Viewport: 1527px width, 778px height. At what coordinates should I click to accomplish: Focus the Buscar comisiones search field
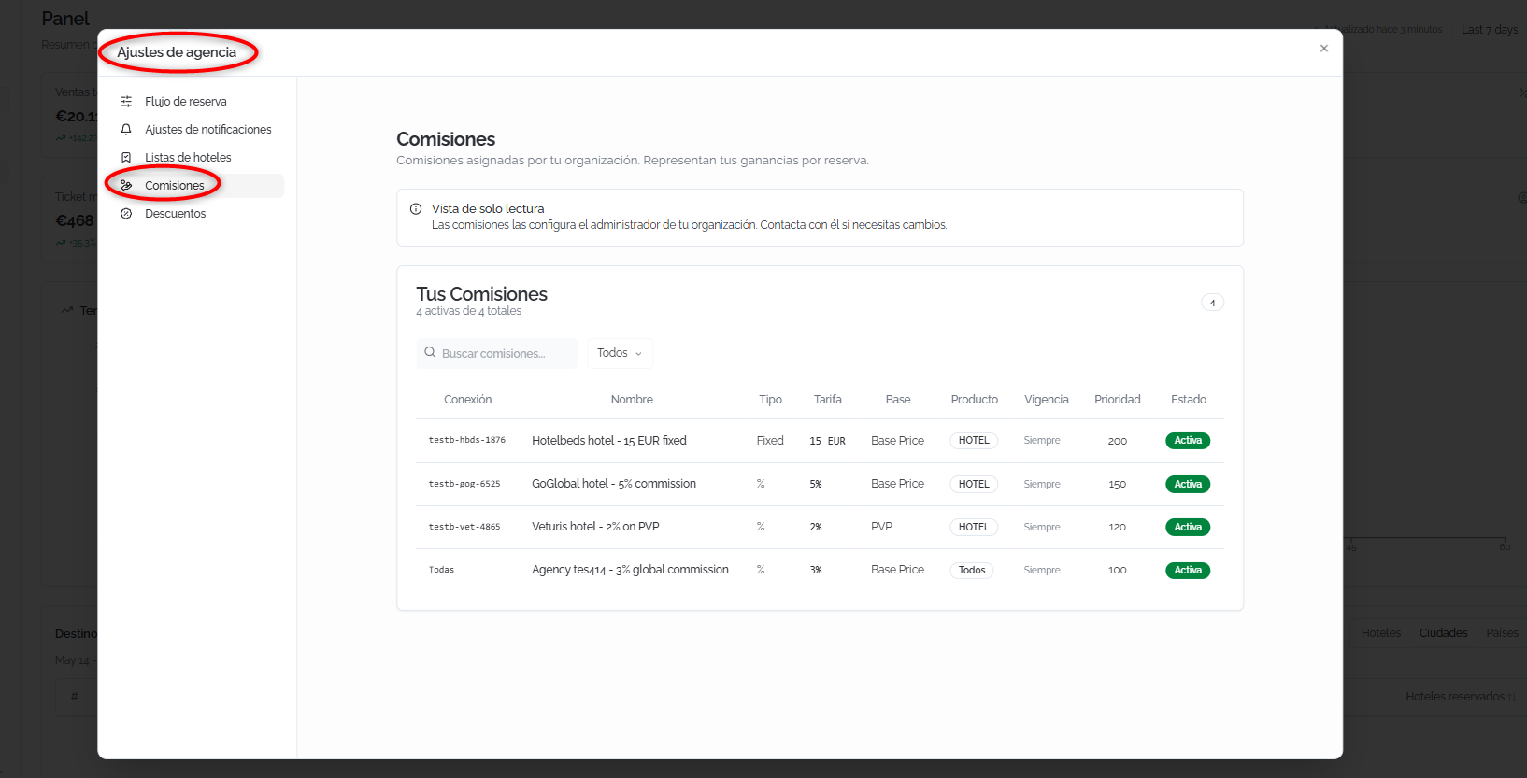[497, 353]
